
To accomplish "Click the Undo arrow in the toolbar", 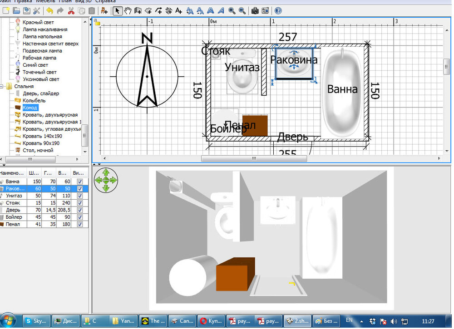I will coord(49,10).
